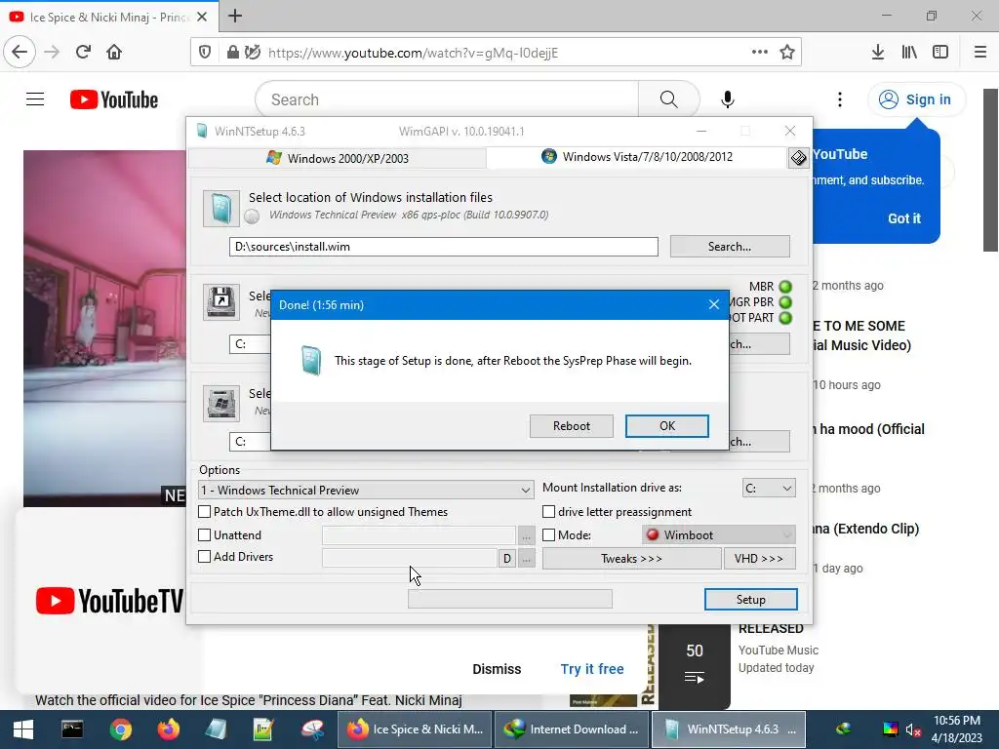The width and height of the screenshot is (999, 749).
Task: Click the install.wim path input field
Action: click(x=444, y=247)
